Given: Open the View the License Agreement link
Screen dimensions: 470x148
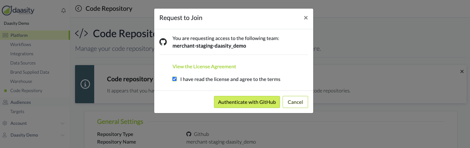Looking at the screenshot, I should tap(204, 66).
